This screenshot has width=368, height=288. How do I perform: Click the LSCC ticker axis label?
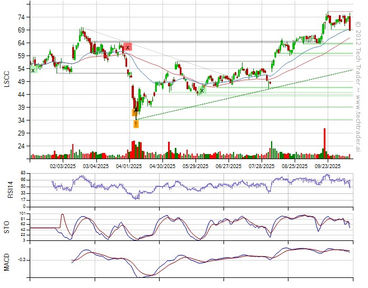click(7, 77)
